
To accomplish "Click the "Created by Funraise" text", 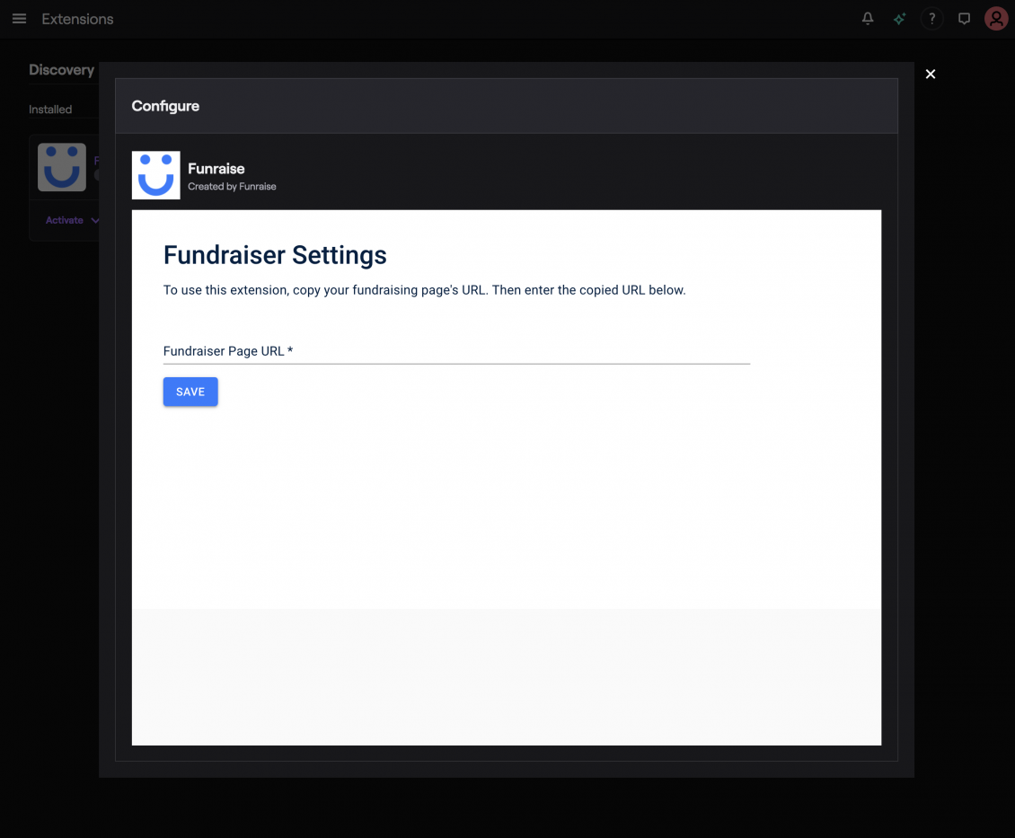I will click(232, 187).
